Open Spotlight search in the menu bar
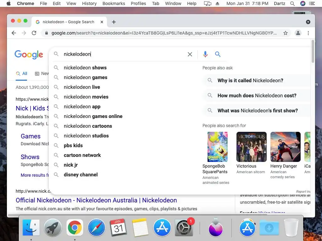Screen dimensions: 322x241 coord(292,3)
